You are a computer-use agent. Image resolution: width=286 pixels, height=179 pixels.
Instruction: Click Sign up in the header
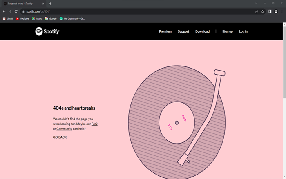tap(228, 31)
